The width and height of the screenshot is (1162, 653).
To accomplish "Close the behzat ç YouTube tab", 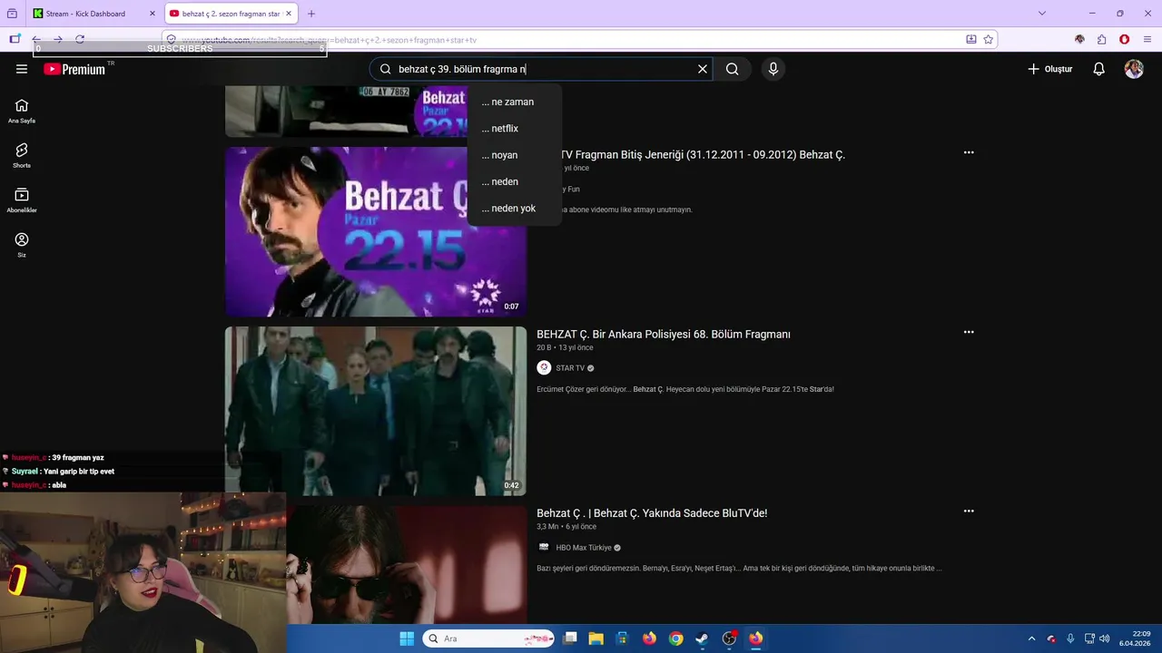I will coord(289,14).
